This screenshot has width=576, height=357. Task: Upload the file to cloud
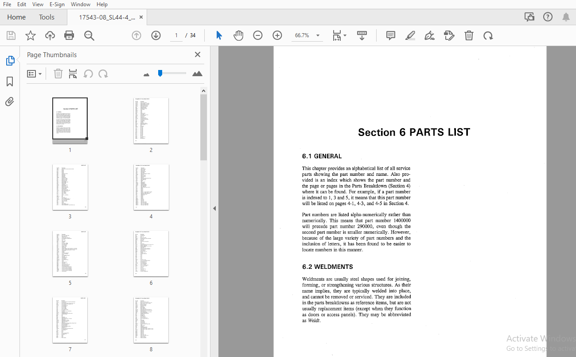pyautogui.click(x=50, y=35)
